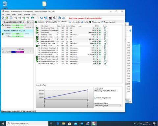Toggle enable checkbox for Ultra ATA CRC Error
The image size is (158, 126).
click(x=105, y=63)
